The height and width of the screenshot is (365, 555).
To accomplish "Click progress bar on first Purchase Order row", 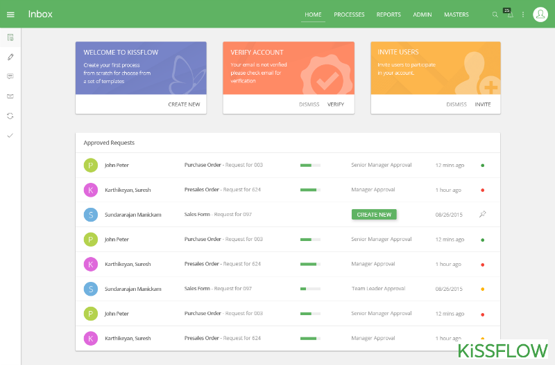I will pos(310,166).
